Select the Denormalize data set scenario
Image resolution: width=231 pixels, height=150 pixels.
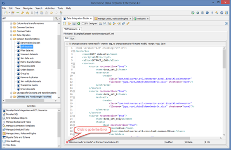pos(30,43)
